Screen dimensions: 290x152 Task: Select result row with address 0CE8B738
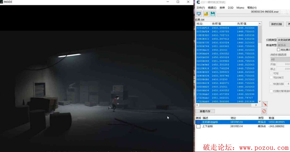point(227,42)
